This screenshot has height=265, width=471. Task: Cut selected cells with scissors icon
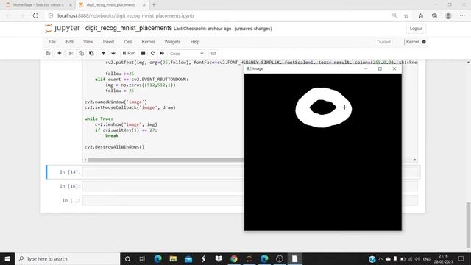tap(71, 53)
